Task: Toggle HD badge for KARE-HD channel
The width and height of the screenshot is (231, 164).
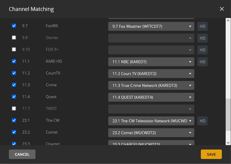Action: click(202, 62)
